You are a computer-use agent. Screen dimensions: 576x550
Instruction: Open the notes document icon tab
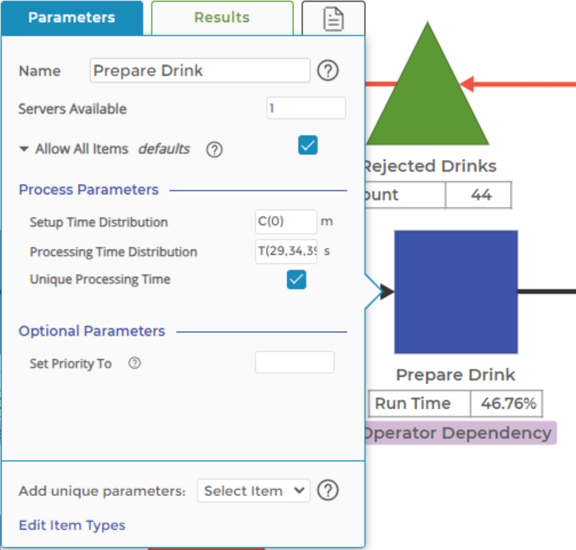click(333, 19)
